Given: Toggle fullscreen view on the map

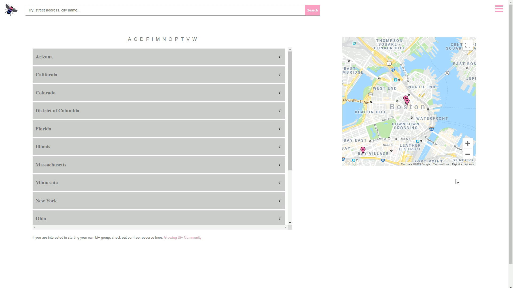Looking at the screenshot, I should (468, 45).
